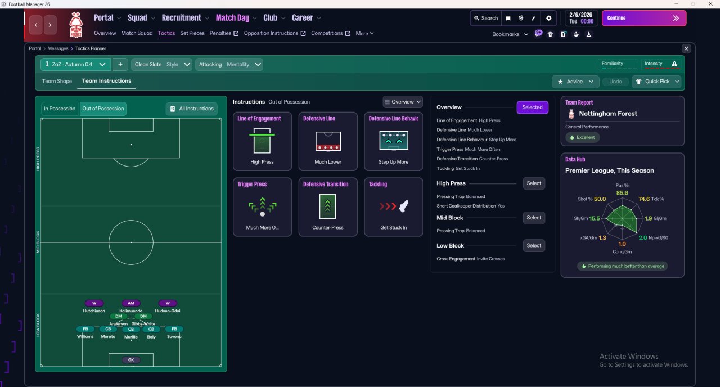Open the exclamation alert icon in bookmarks bar

click(563, 34)
